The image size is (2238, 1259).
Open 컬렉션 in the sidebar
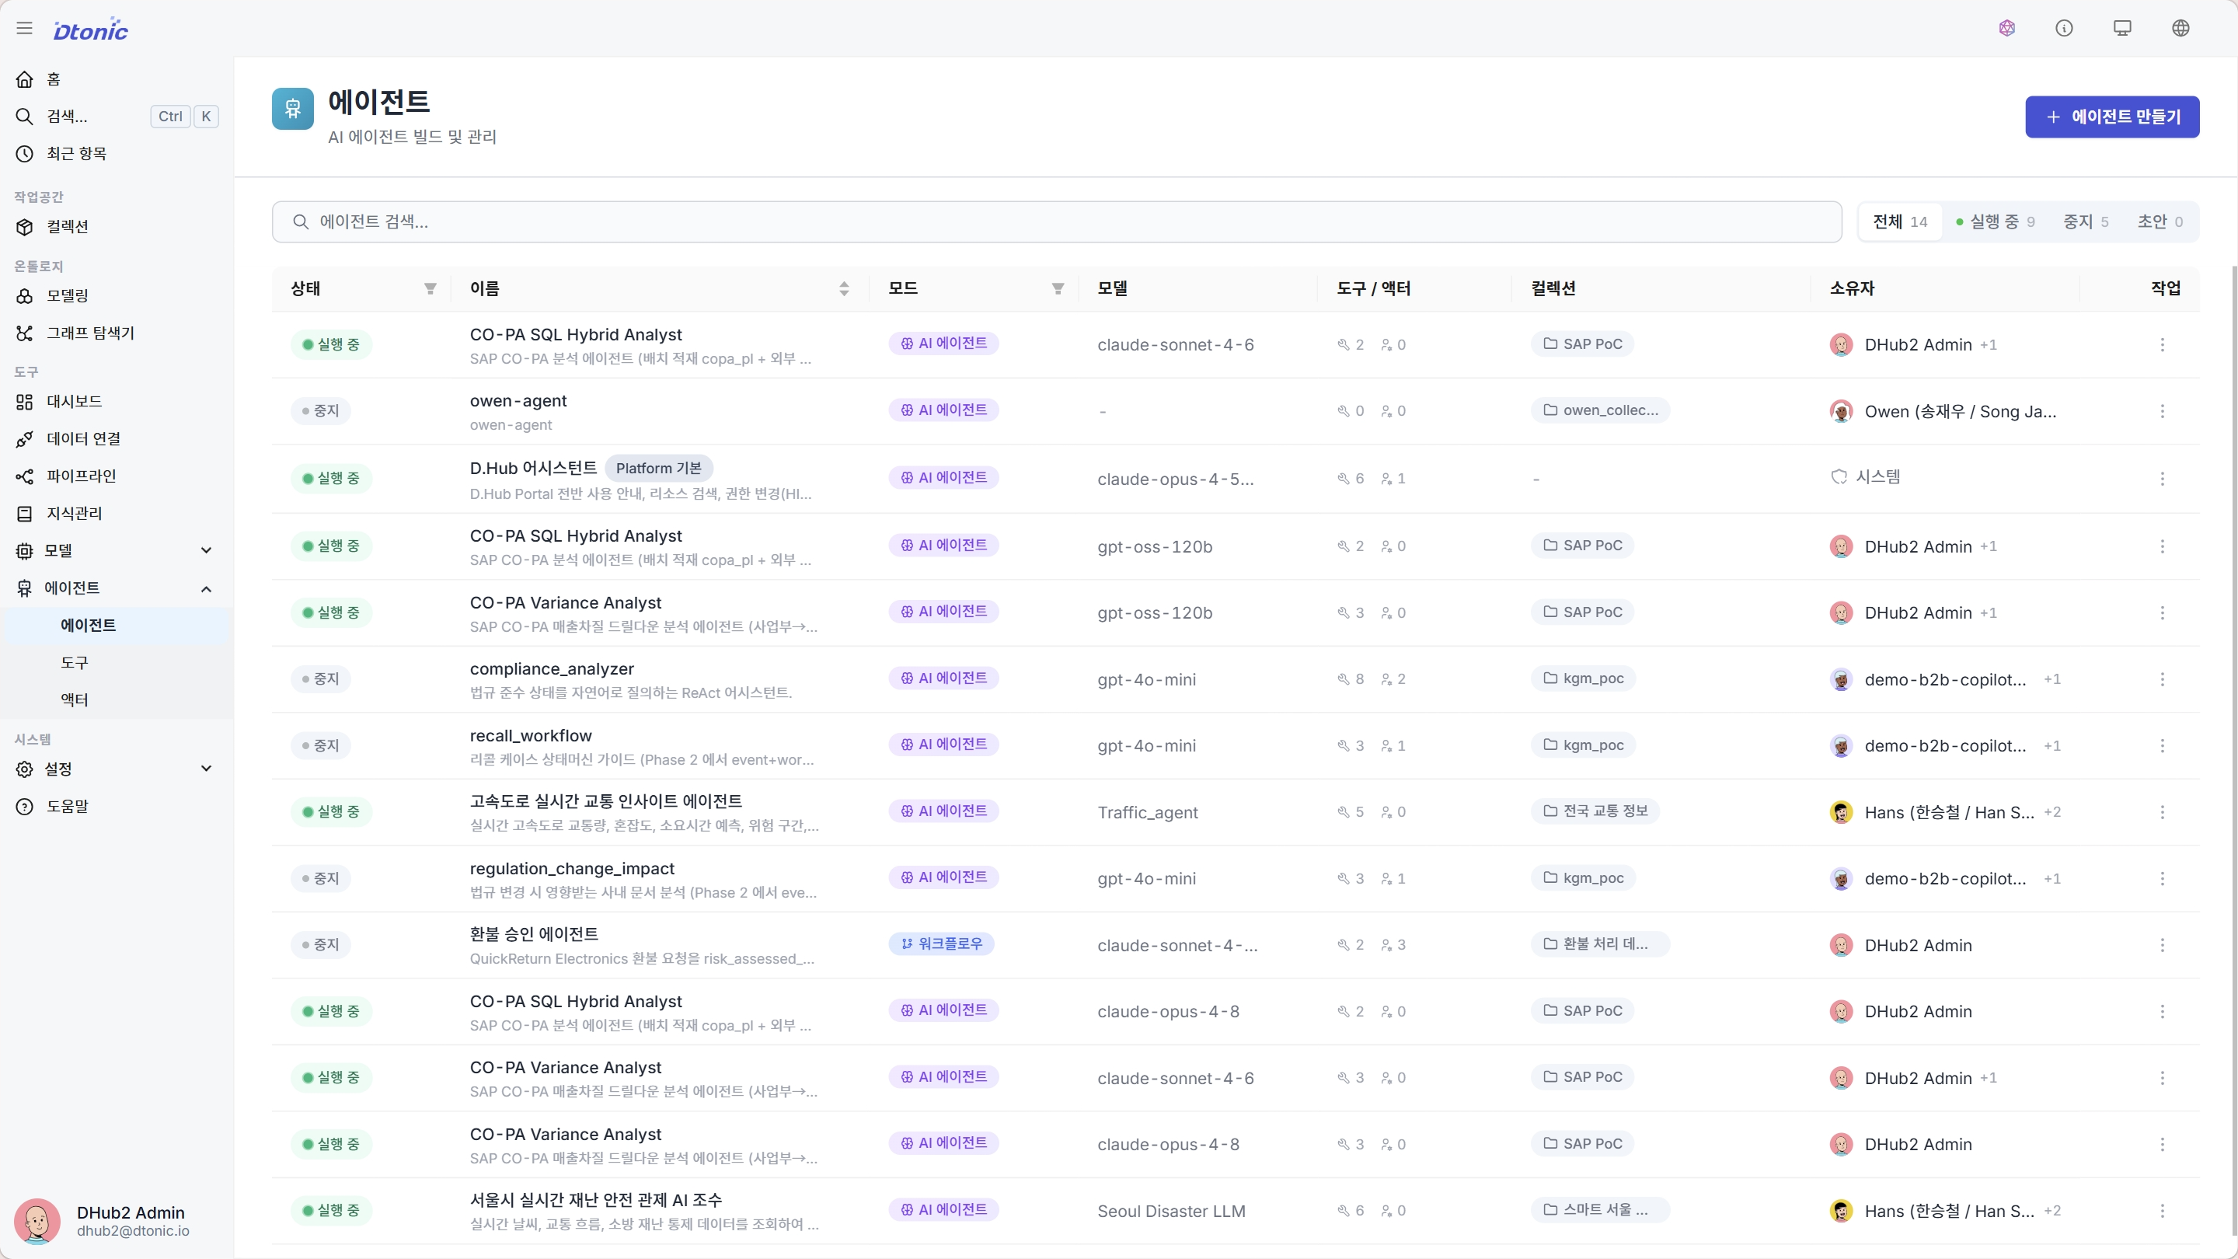click(117, 227)
